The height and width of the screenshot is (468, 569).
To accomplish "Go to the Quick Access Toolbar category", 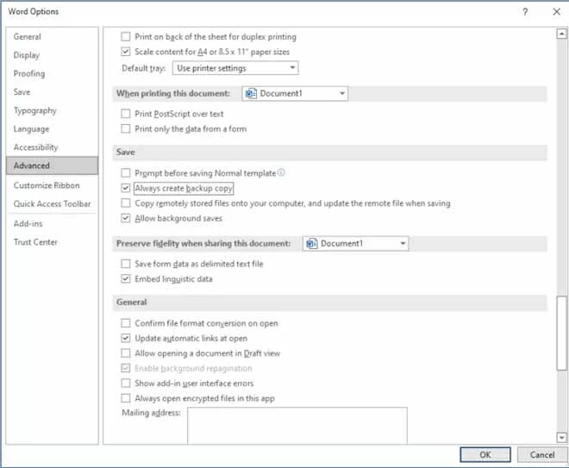I will pos(52,204).
